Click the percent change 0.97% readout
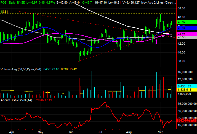Viewport: 197px width, 134px height. pyautogui.click(x=50, y=2)
